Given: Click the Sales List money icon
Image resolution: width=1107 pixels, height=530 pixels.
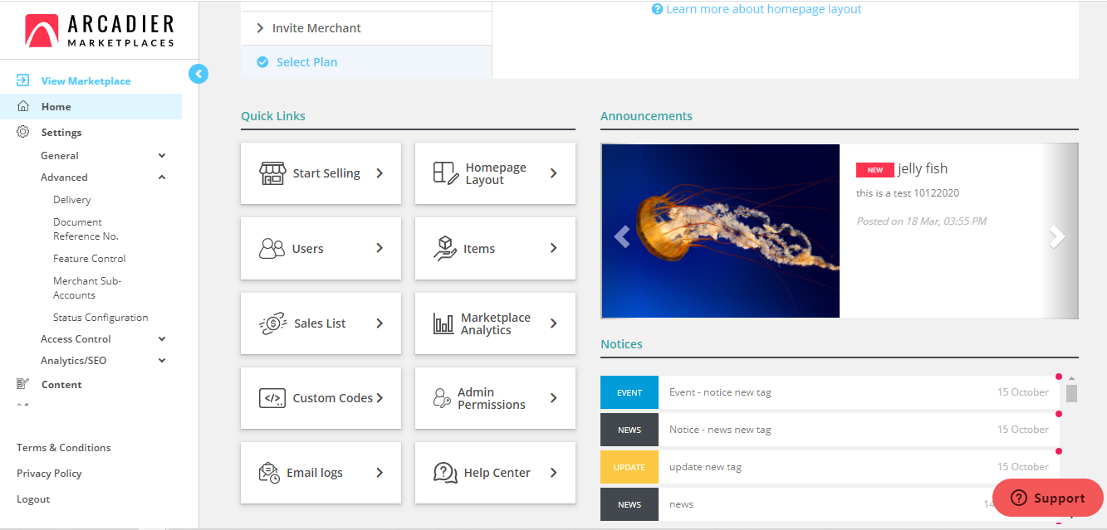Looking at the screenshot, I should (273, 323).
